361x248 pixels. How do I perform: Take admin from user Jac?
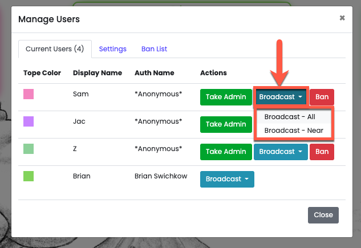pos(226,124)
